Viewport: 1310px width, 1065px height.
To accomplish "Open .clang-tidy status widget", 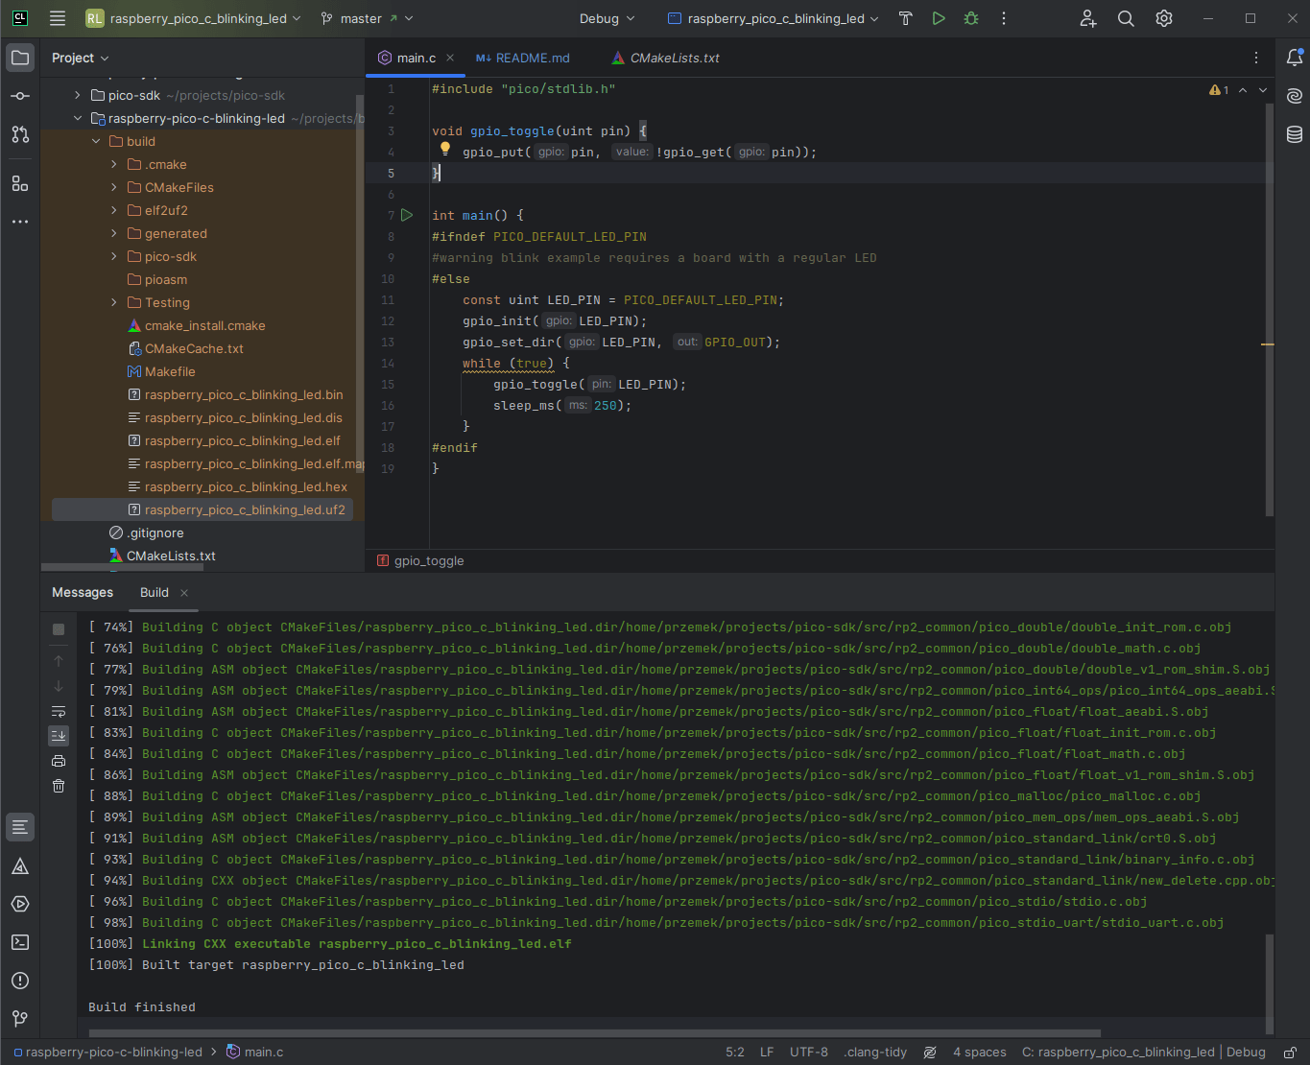I will click(x=875, y=1053).
